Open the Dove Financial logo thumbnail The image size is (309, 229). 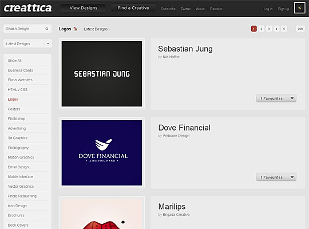point(102,153)
